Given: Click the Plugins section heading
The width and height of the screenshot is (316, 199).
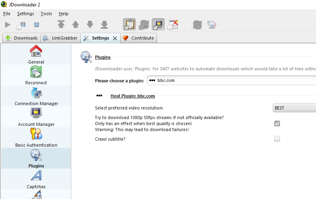Looking at the screenshot, I should click(x=103, y=57).
